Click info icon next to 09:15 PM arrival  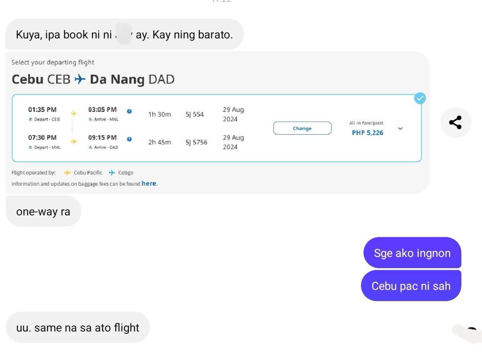(129, 139)
